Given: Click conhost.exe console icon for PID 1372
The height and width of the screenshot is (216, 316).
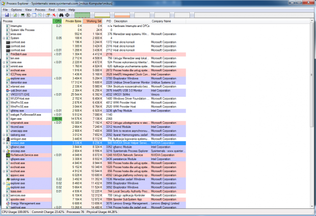Looking at the screenshot, I should [8, 42].
